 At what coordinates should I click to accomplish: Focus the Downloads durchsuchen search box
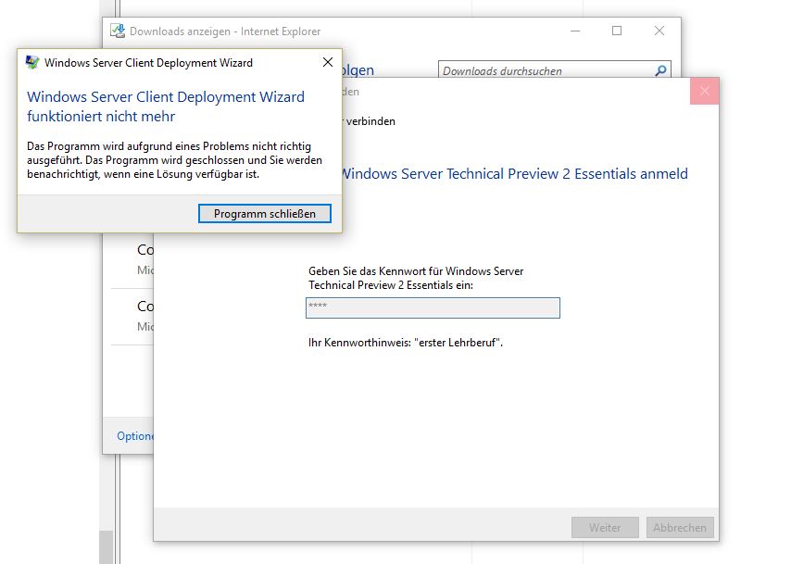point(546,70)
